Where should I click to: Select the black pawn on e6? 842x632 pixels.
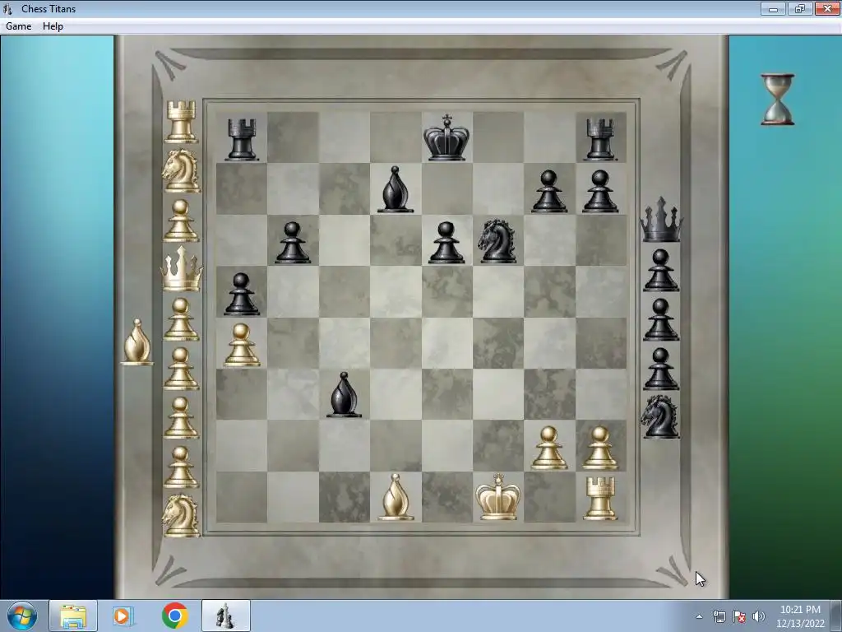click(446, 243)
